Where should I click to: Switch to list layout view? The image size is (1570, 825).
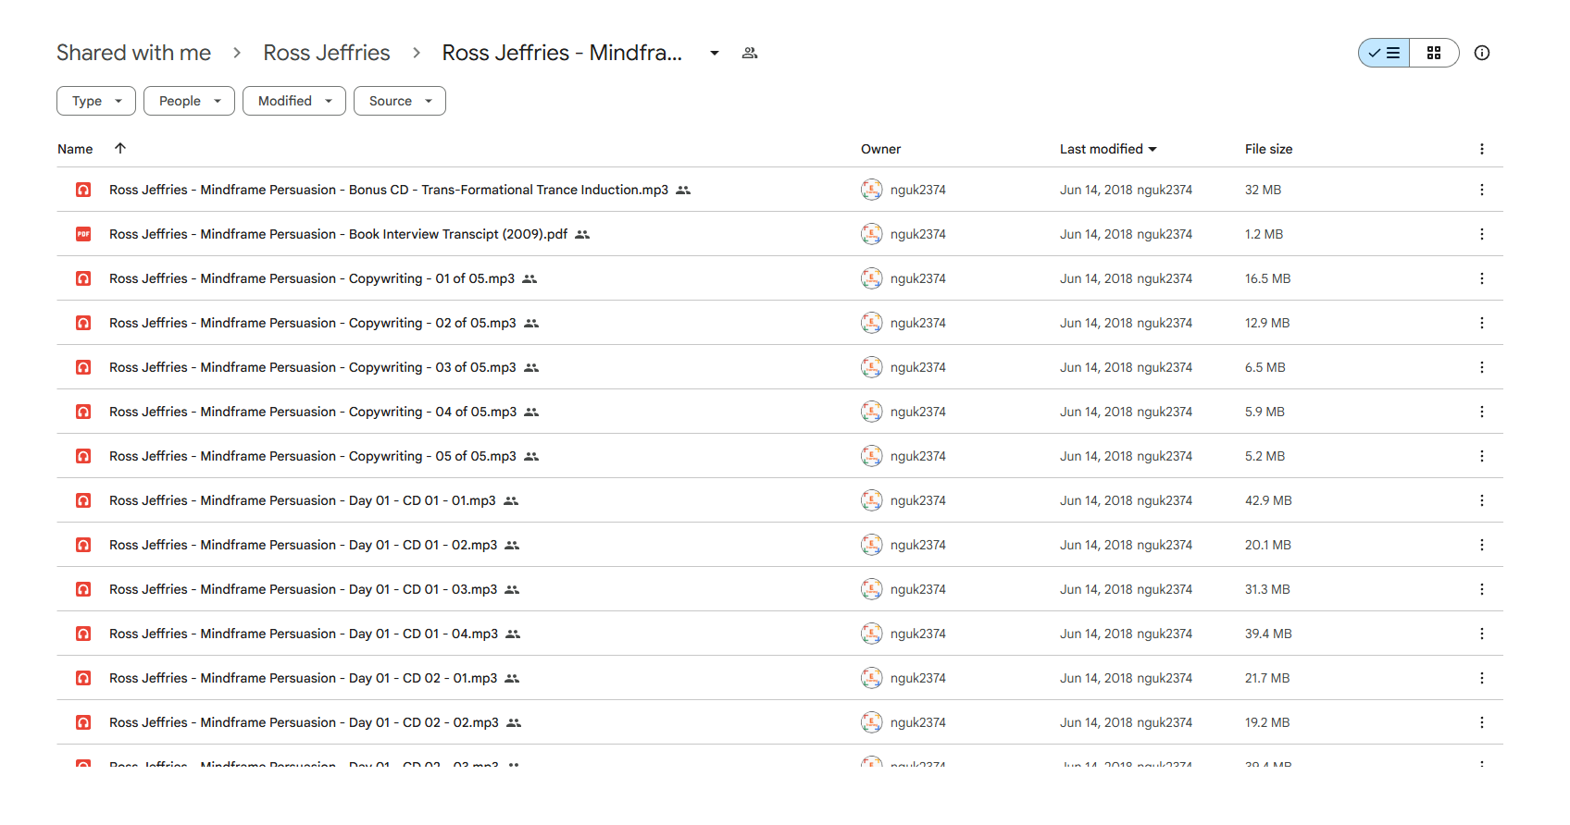click(1384, 53)
